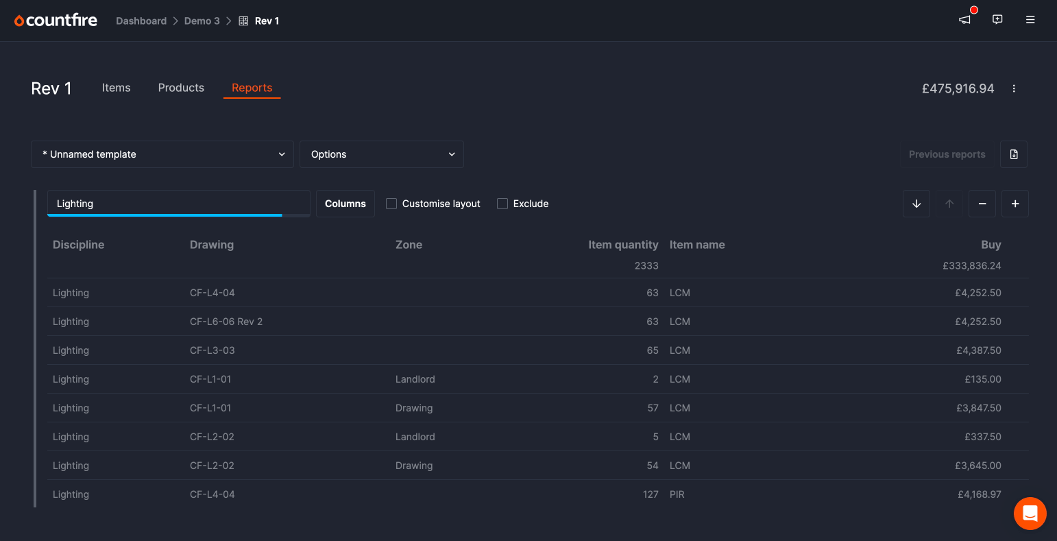Switch to the Items tab
This screenshot has height=541, width=1057.
pos(116,88)
